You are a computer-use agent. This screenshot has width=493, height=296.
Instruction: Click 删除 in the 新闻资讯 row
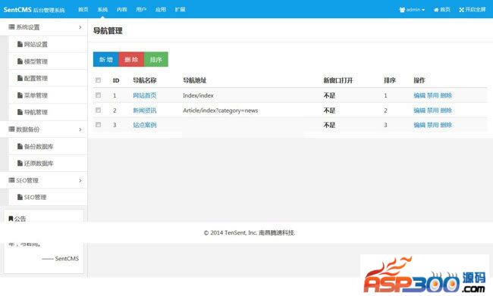point(446,111)
